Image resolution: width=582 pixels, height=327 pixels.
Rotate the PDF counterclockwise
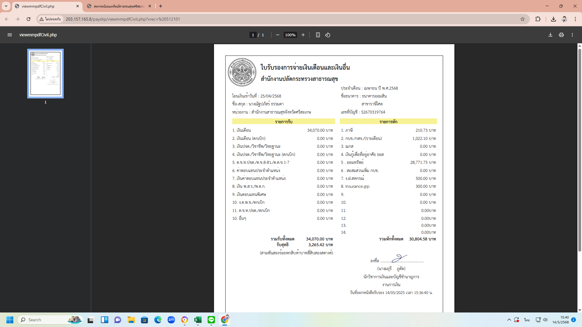coord(328,35)
